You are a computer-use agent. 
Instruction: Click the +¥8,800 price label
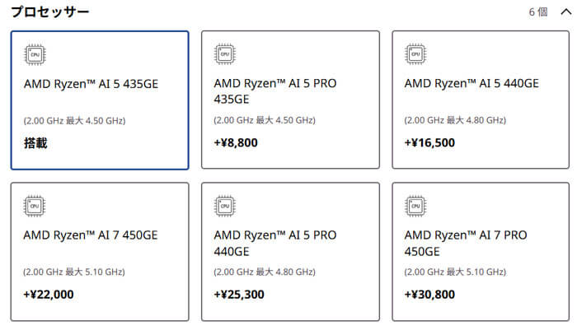pyautogui.click(x=236, y=142)
